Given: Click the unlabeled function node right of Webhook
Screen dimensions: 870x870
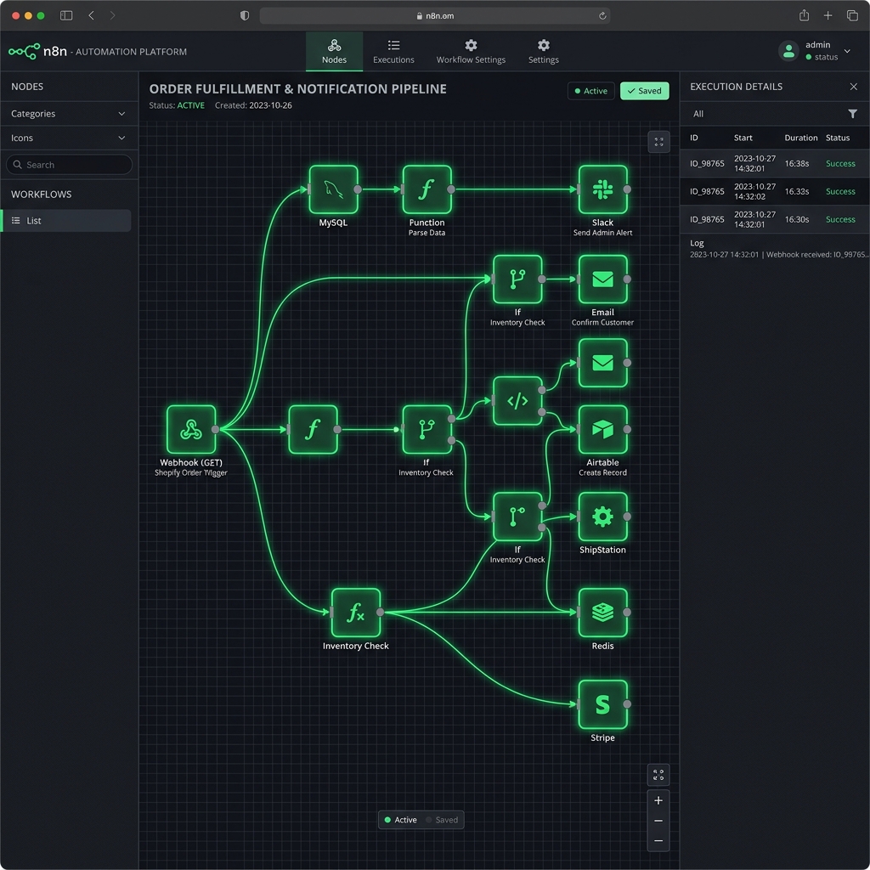Looking at the screenshot, I should pyautogui.click(x=313, y=429).
